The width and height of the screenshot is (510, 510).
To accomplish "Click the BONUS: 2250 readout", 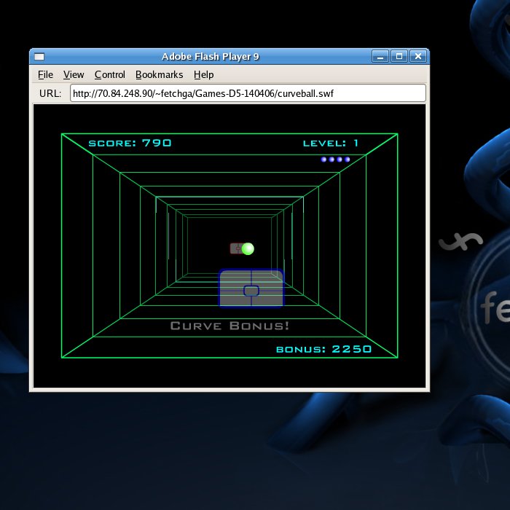I will pos(323,349).
